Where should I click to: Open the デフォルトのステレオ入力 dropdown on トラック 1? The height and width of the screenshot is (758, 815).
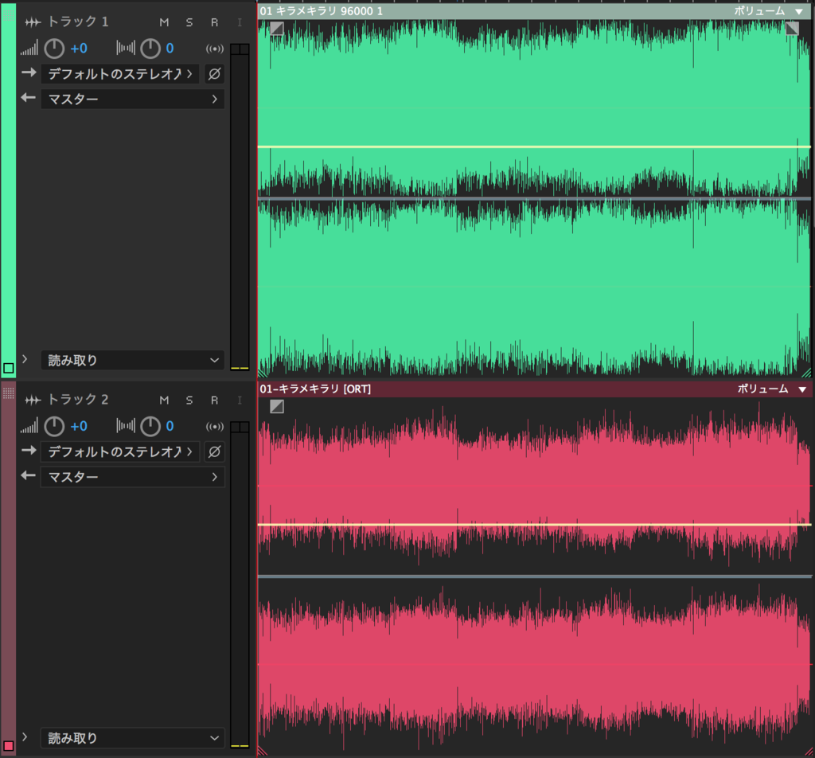point(120,74)
